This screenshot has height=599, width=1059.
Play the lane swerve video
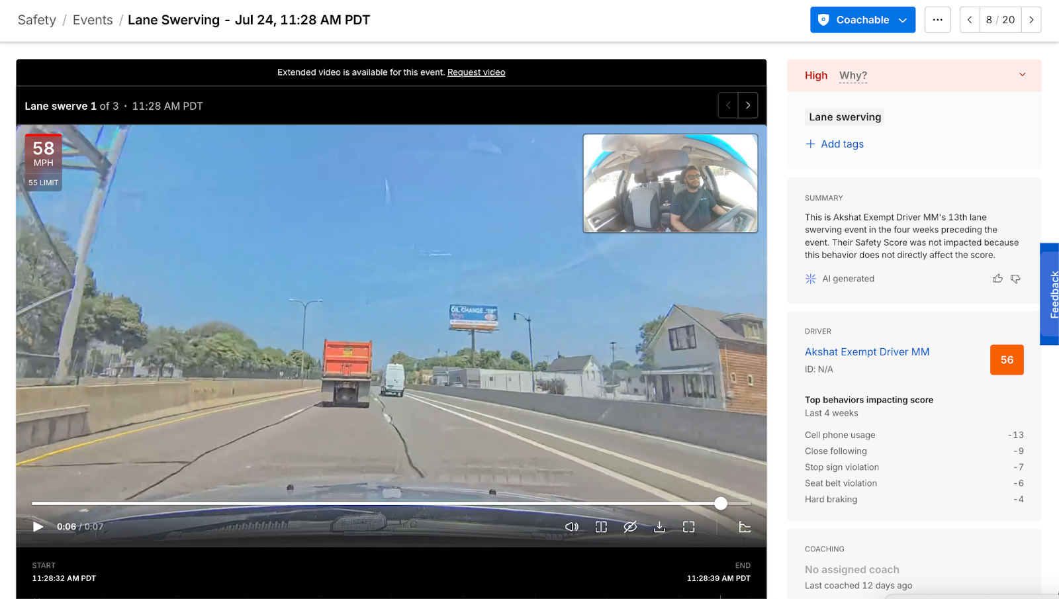[x=38, y=527]
